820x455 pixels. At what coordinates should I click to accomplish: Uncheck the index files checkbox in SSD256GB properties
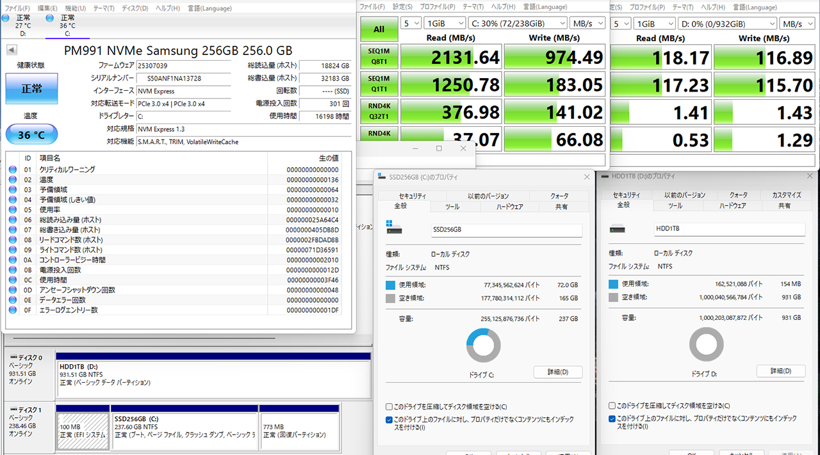click(389, 420)
